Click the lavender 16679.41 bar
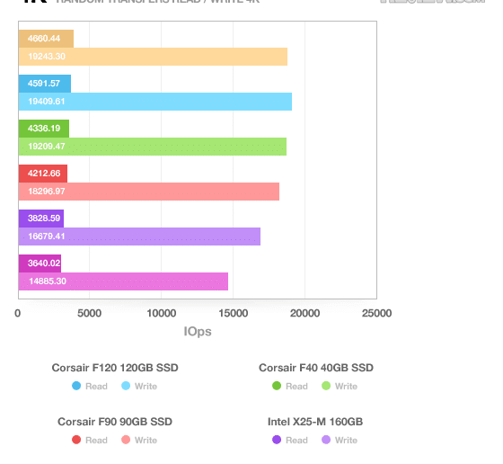Screen dimensions: 503x464 click(x=139, y=236)
